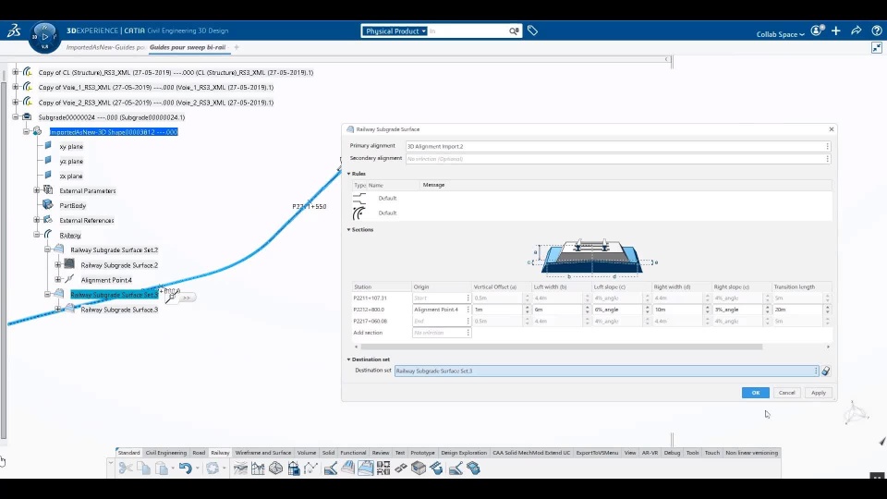
Task: Click the Copy icon in toolbar
Action: tap(144, 468)
